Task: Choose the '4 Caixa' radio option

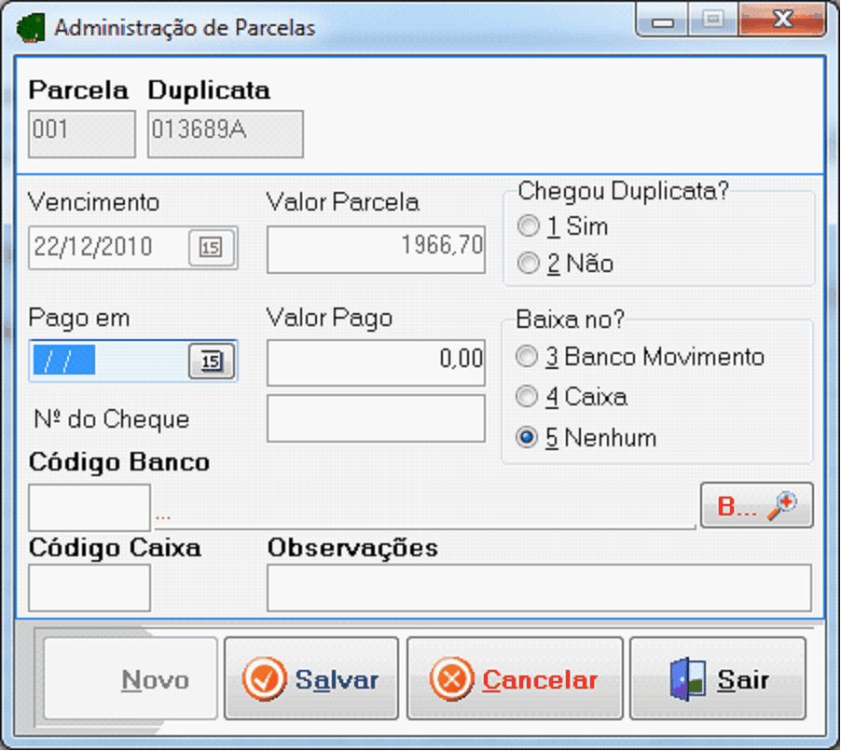Action: [x=528, y=398]
